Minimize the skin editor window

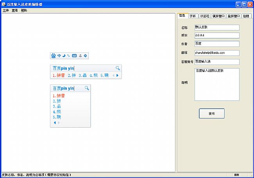click(x=238, y=4)
